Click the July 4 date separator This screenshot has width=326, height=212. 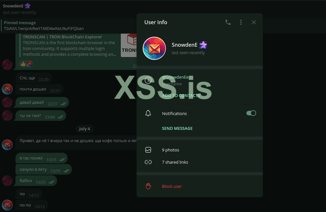pyautogui.click(x=84, y=129)
